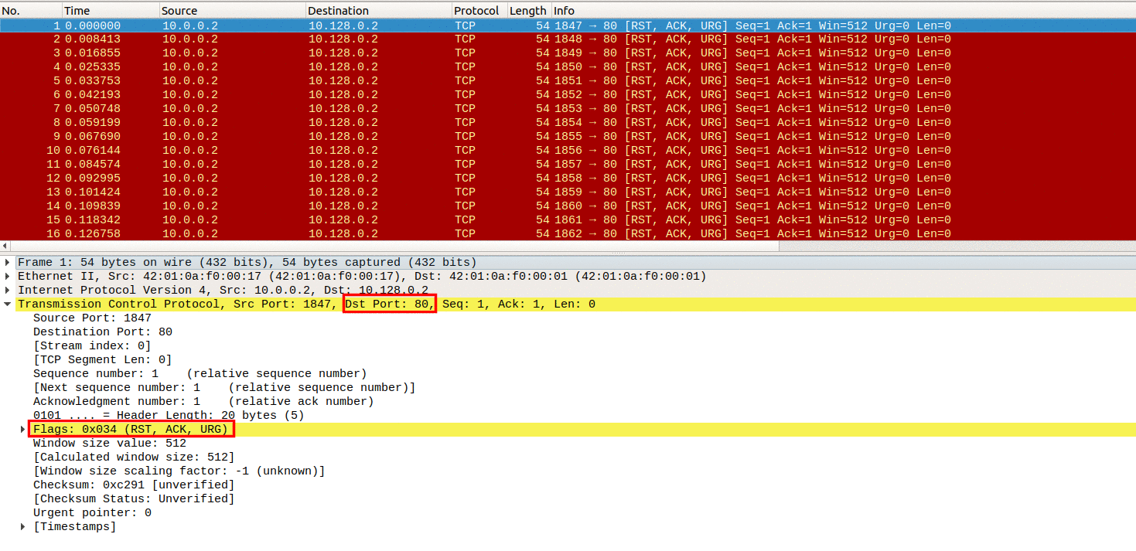Select packet 6 at time 0.042193

click(568, 95)
